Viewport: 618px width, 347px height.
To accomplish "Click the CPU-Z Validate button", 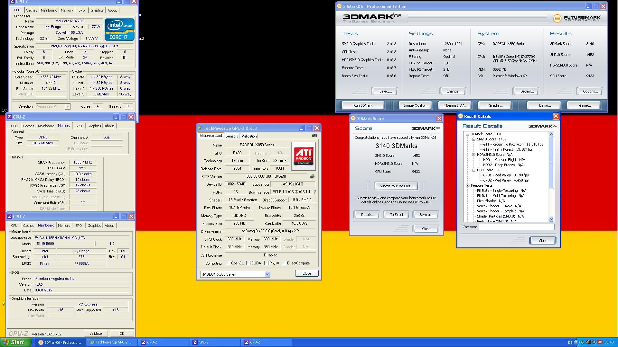I will (96, 334).
